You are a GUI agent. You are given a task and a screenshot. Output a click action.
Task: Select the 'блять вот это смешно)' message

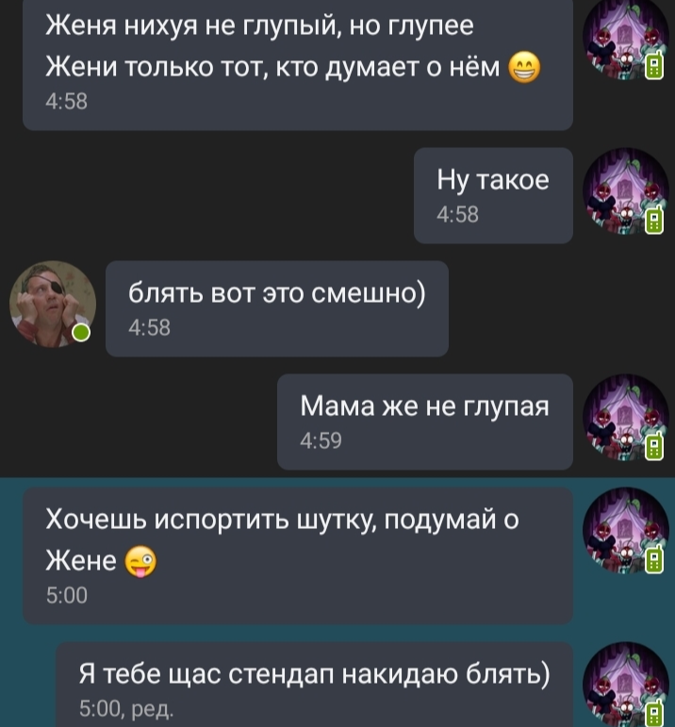pyautogui.click(x=277, y=308)
